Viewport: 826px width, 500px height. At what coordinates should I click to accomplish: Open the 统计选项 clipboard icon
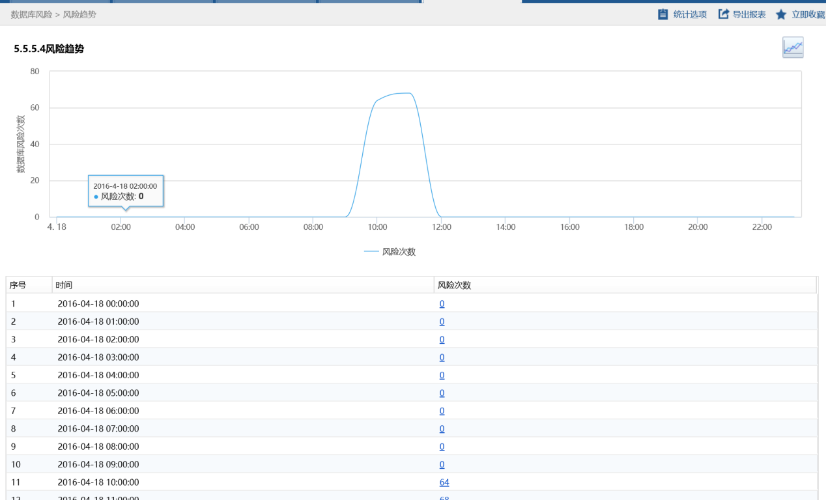tap(663, 14)
